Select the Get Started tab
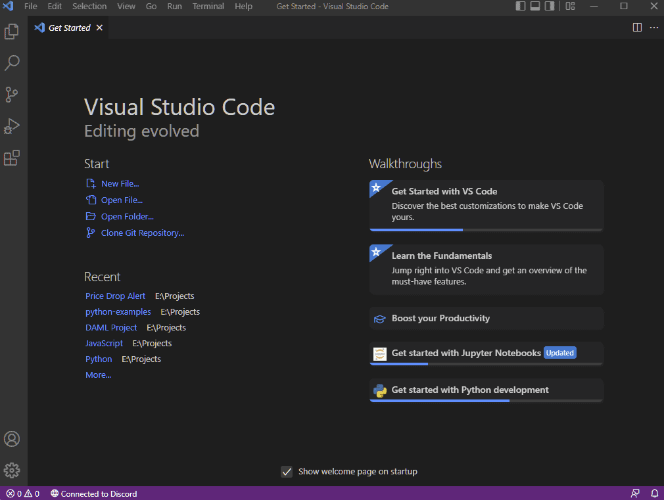664x500 pixels. click(68, 28)
